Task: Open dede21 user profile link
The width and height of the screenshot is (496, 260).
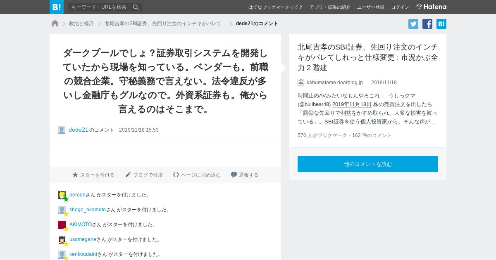Action: pyautogui.click(x=79, y=130)
